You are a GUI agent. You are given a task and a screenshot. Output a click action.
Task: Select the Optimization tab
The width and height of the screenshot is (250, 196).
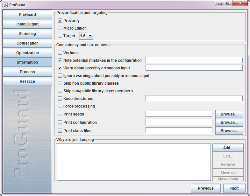click(27, 53)
